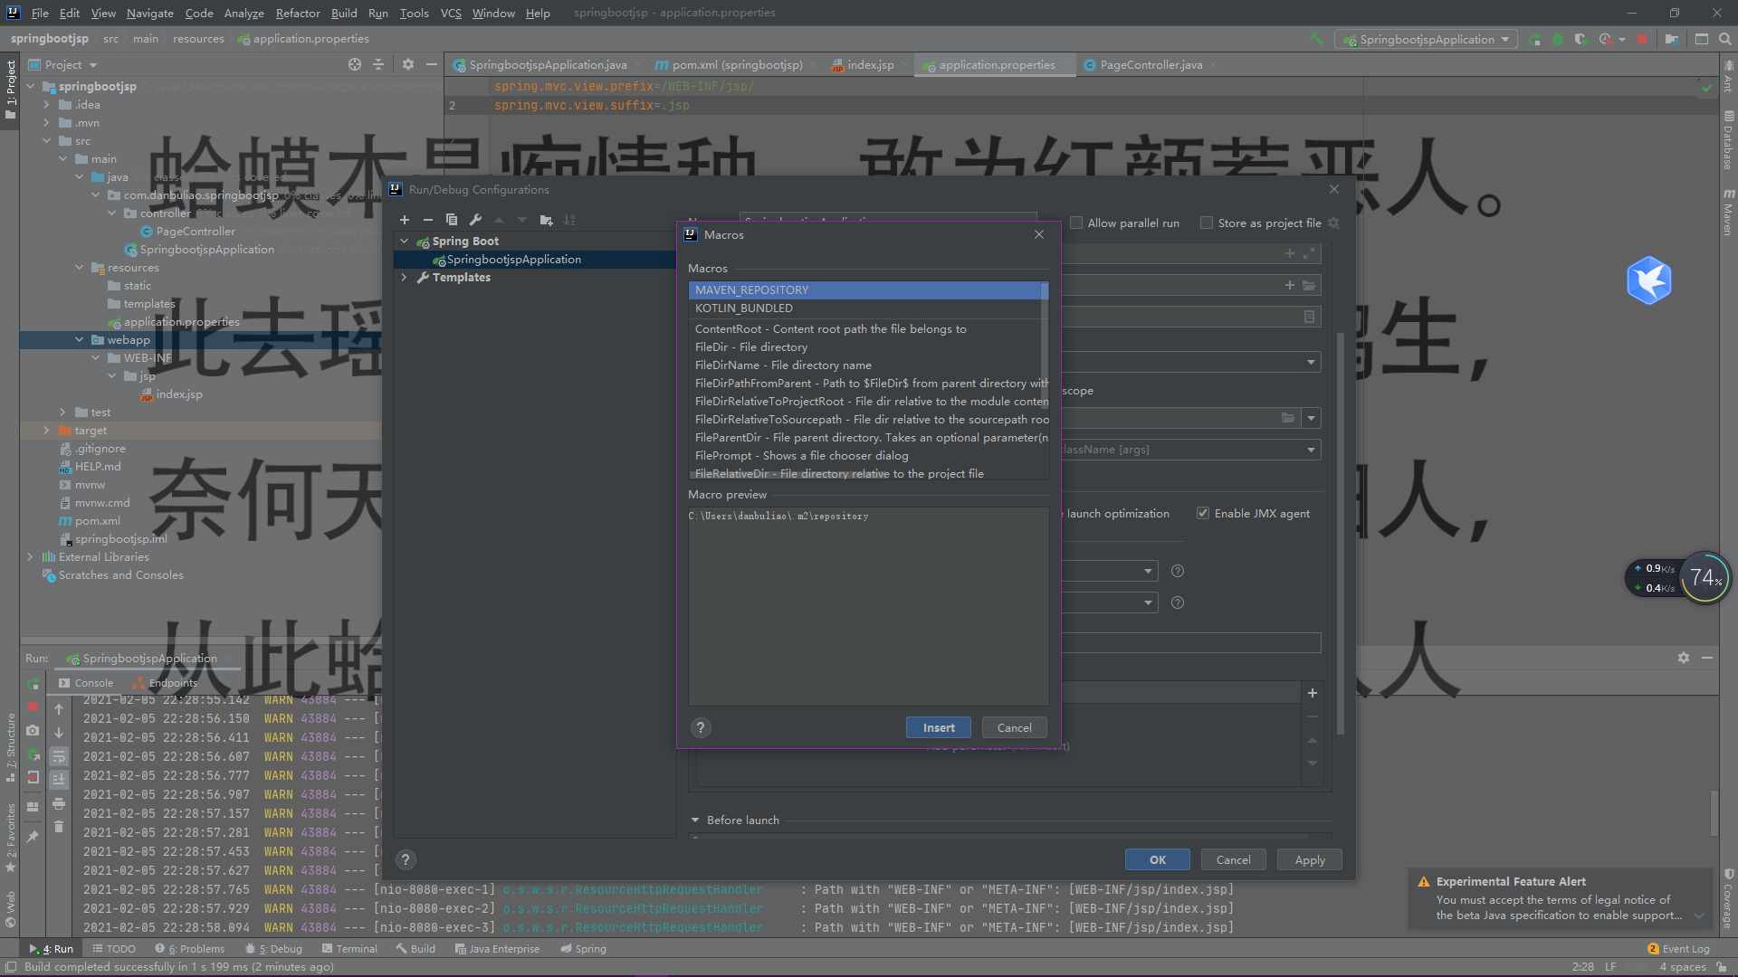Viewport: 1738px width, 977px height.
Task: Click the Build project hammer icon
Action: pyautogui.click(x=1317, y=39)
